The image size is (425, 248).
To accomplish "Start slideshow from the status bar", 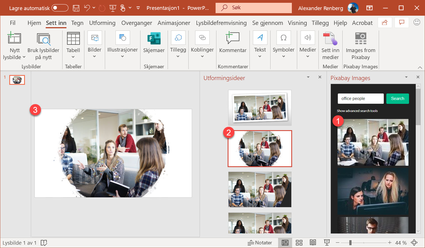I will click(327, 242).
